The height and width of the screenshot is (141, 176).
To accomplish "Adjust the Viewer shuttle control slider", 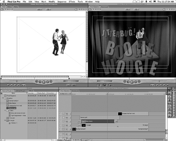I will tap(17, 81).
